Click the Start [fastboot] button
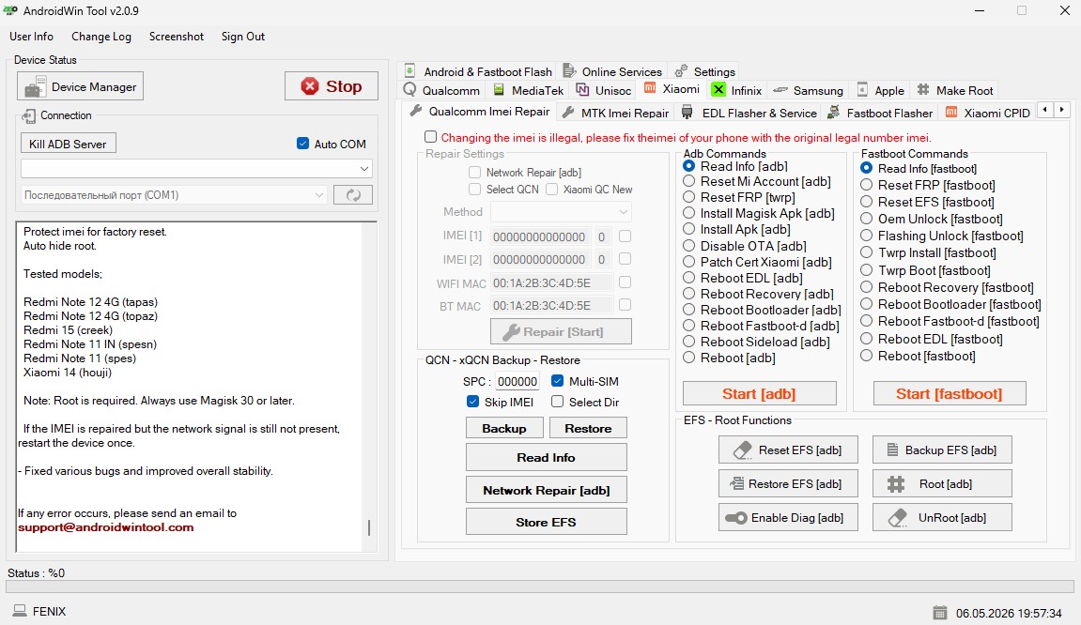 pos(950,393)
